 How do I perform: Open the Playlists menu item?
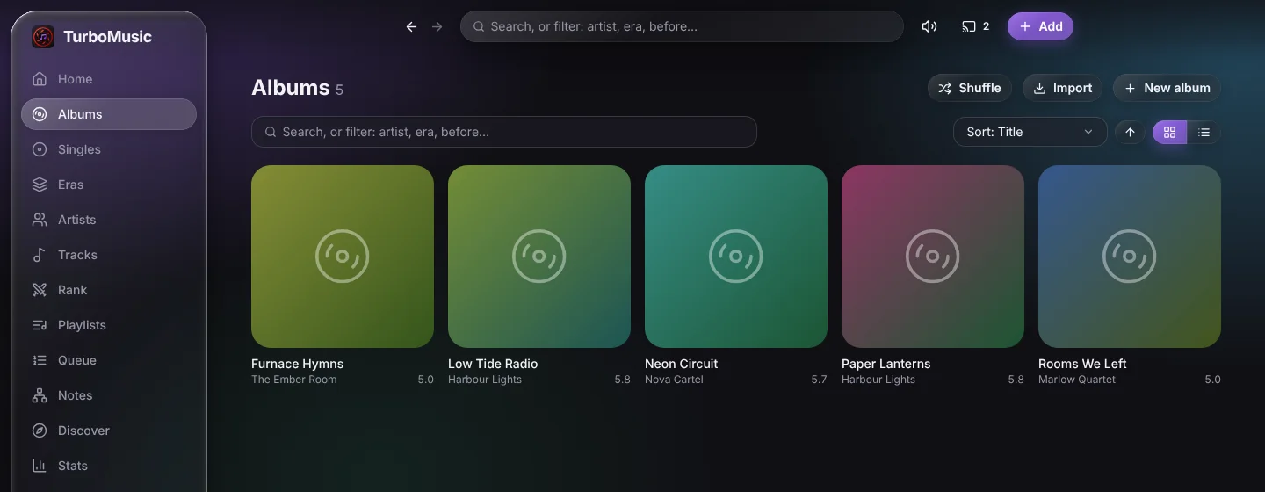pos(109,325)
